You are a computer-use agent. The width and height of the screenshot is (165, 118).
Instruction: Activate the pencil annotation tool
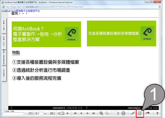click(x=133, y=113)
